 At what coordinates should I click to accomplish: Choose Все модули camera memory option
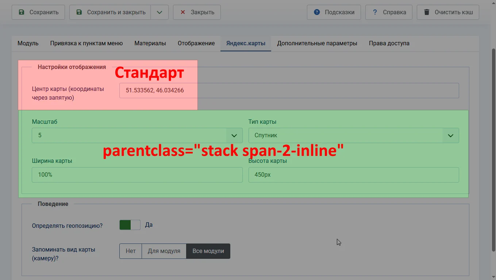coord(208,251)
